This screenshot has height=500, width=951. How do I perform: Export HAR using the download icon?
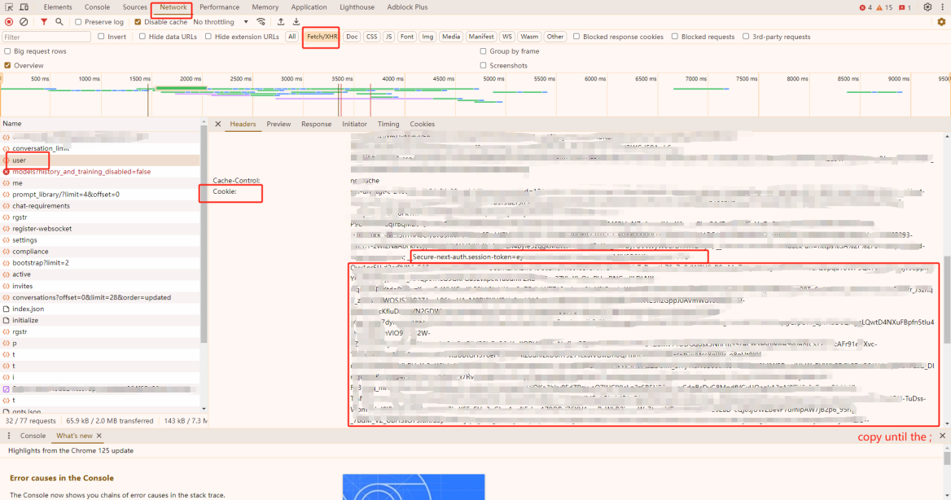[x=296, y=22]
